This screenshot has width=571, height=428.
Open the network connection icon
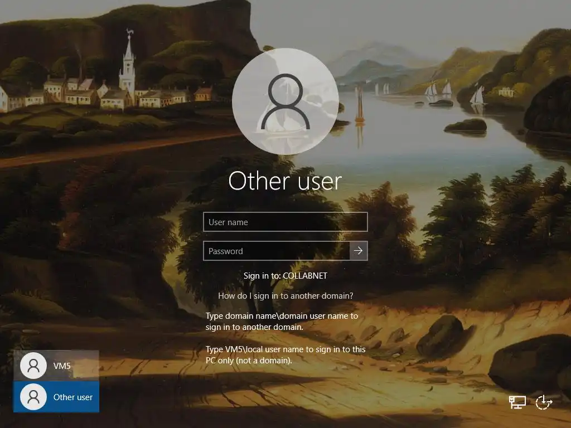(517, 402)
